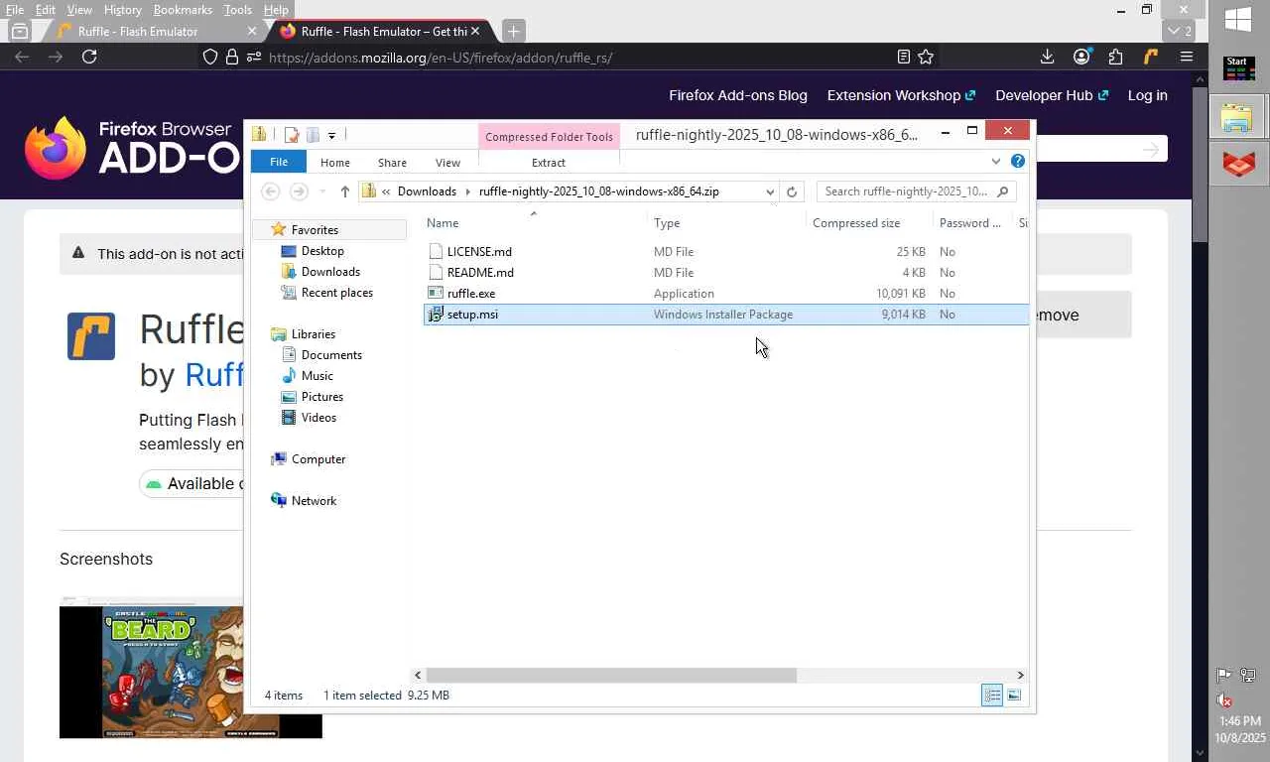Open Extension Workshop link
The height and width of the screenshot is (762, 1270).
[x=902, y=95]
